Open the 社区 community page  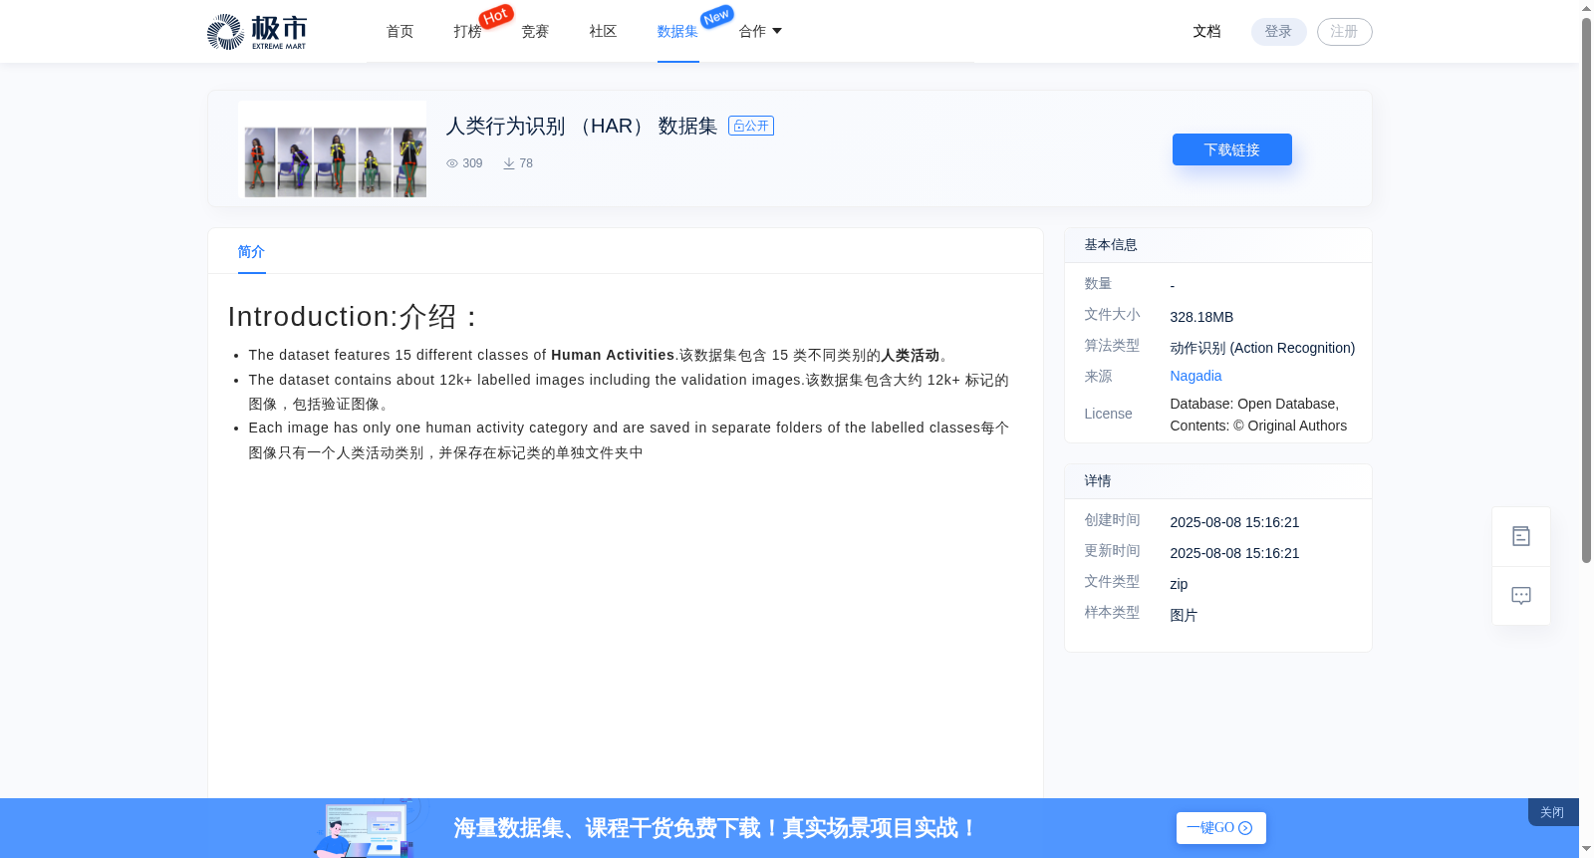(603, 32)
